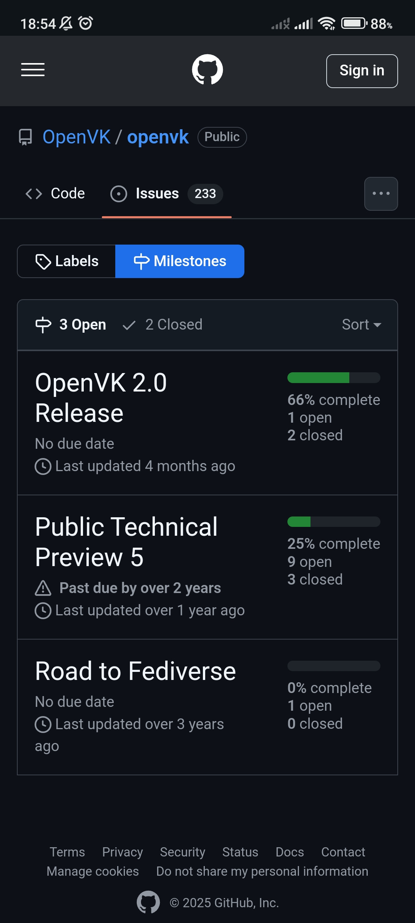Click the Wi-Fi icon in status bar
Screen dimensions: 415x923
[327, 23]
